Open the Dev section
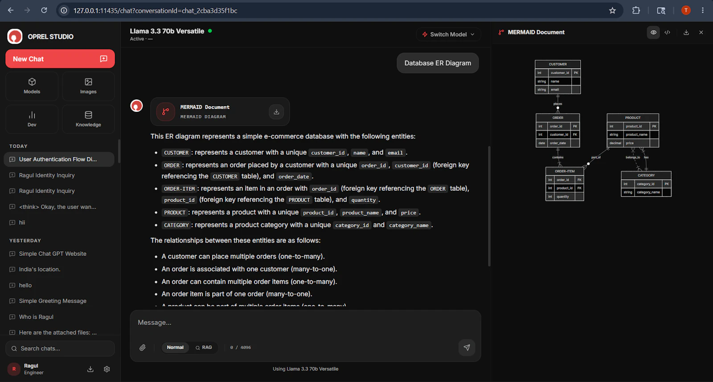Viewport: 713px width, 382px height. tap(32, 119)
